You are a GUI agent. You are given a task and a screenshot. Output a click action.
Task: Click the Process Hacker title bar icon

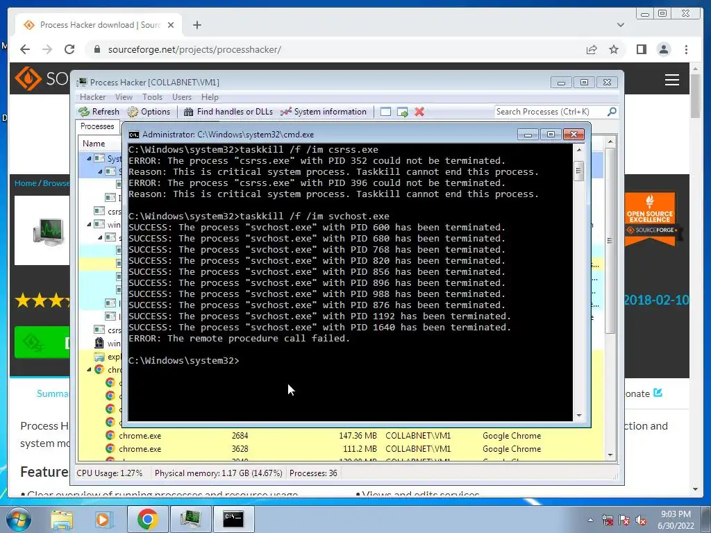click(x=82, y=82)
